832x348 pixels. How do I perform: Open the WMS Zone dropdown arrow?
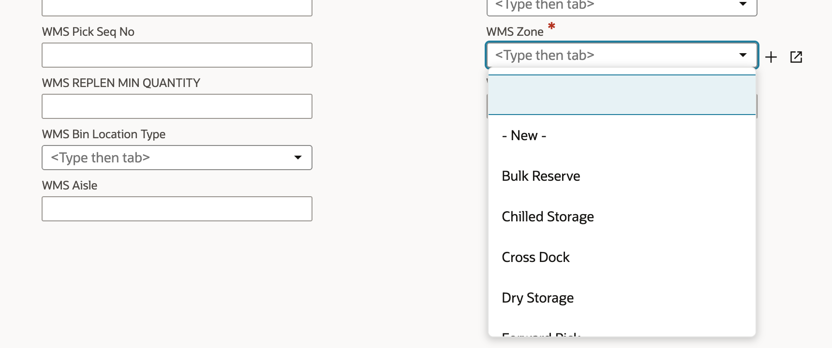coord(743,55)
